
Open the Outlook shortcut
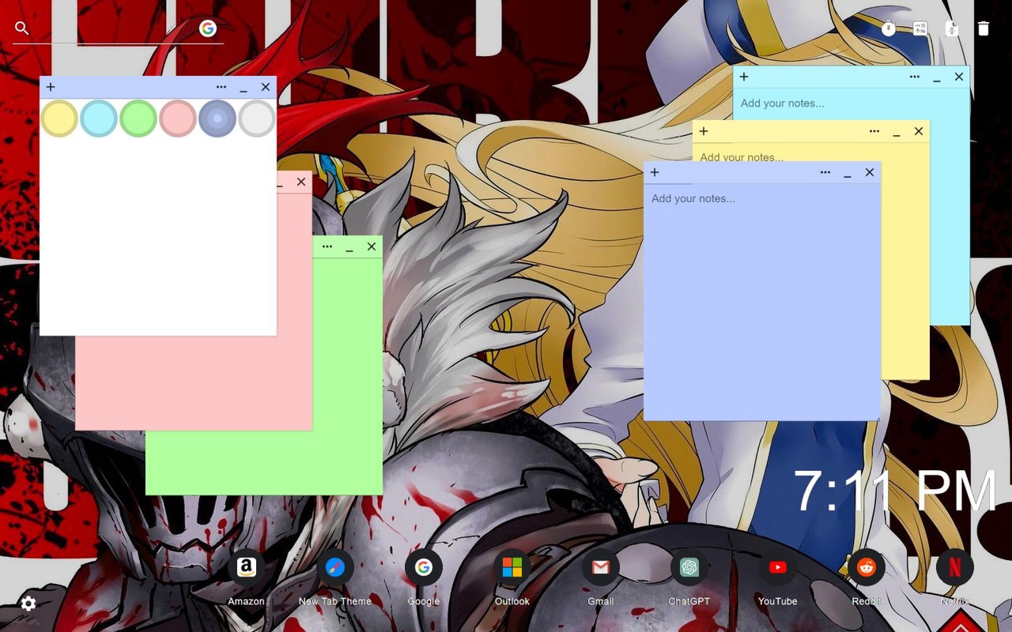[x=512, y=567]
